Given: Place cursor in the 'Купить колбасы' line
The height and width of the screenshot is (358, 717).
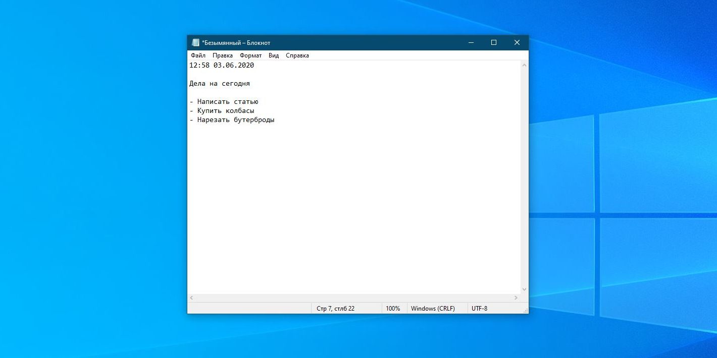Looking at the screenshot, I should [x=225, y=111].
